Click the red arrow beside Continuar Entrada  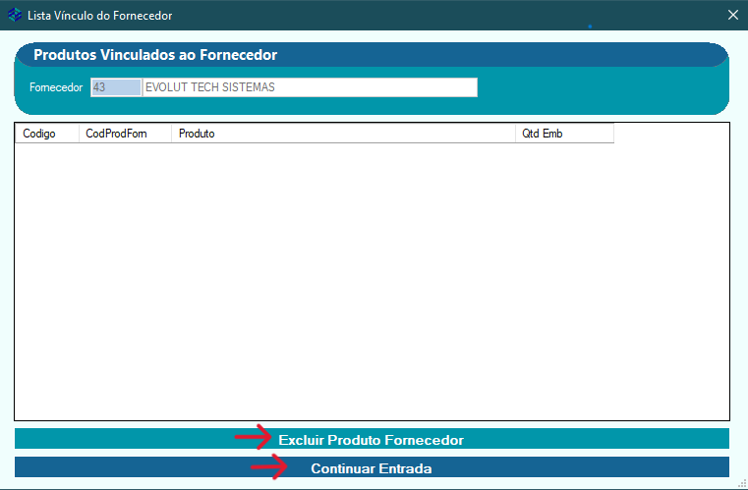click(x=269, y=468)
